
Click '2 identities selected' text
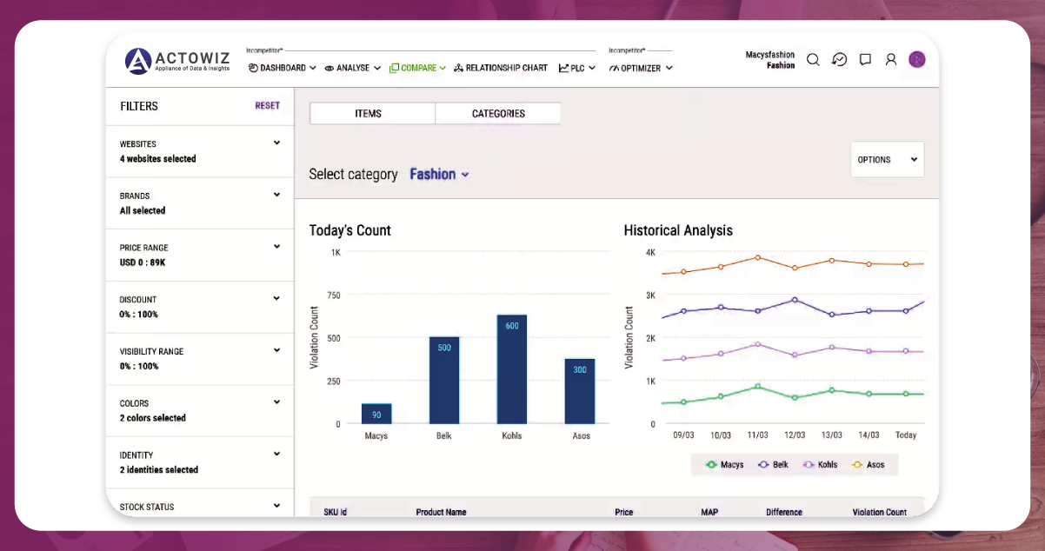159,470
